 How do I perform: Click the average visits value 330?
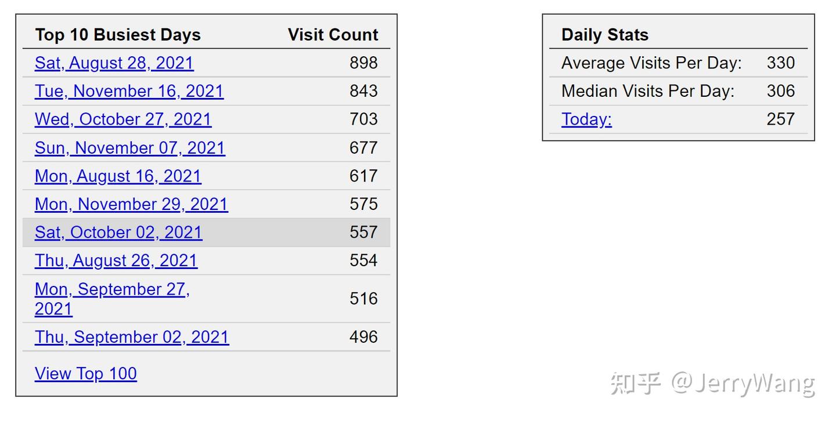[x=780, y=63]
